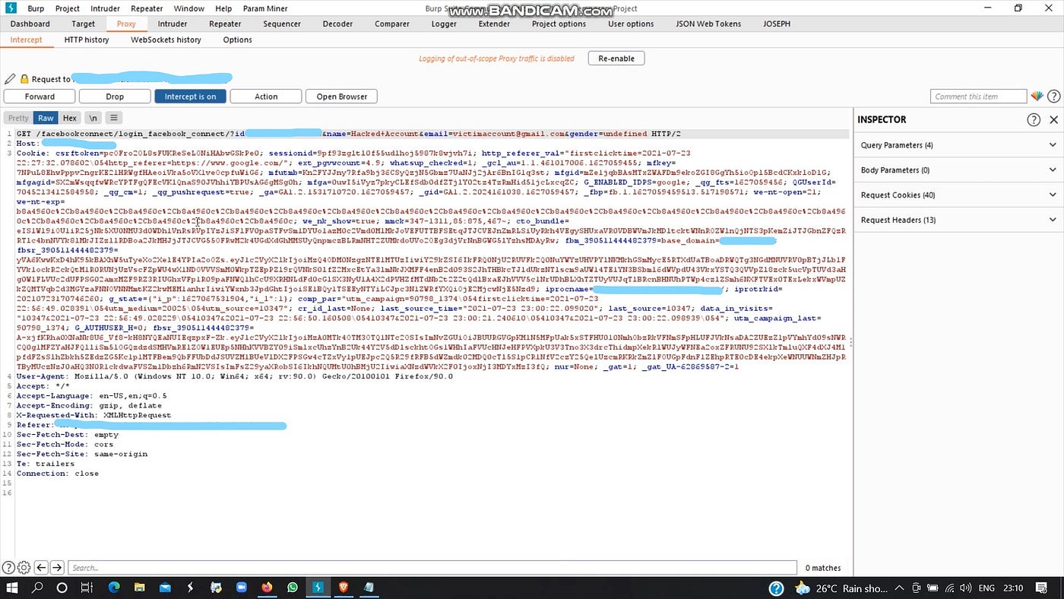The width and height of the screenshot is (1064, 599).
Task: Switch to Firefox on the taskbar
Action: tap(267, 588)
